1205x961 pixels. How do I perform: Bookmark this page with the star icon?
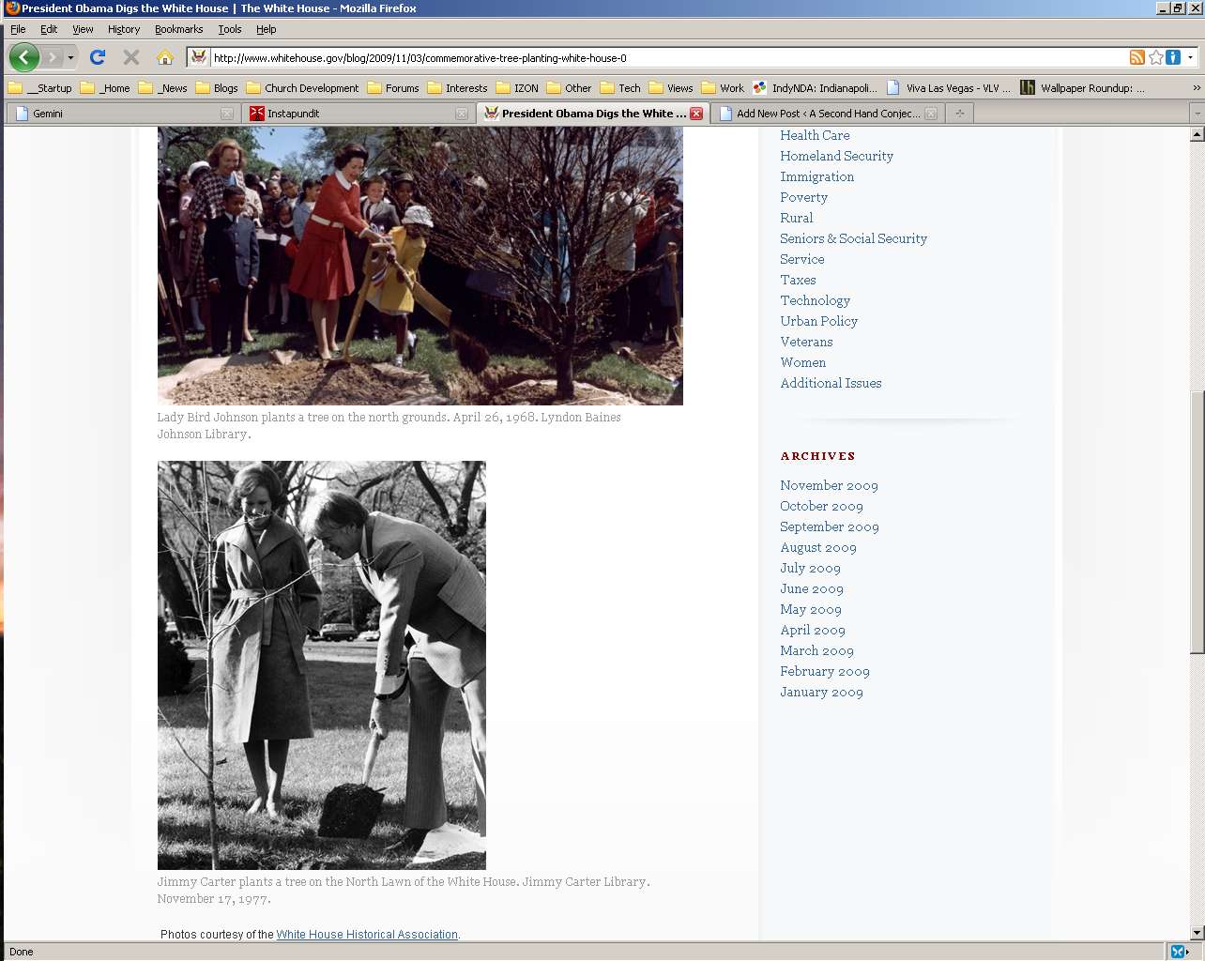tap(1156, 57)
